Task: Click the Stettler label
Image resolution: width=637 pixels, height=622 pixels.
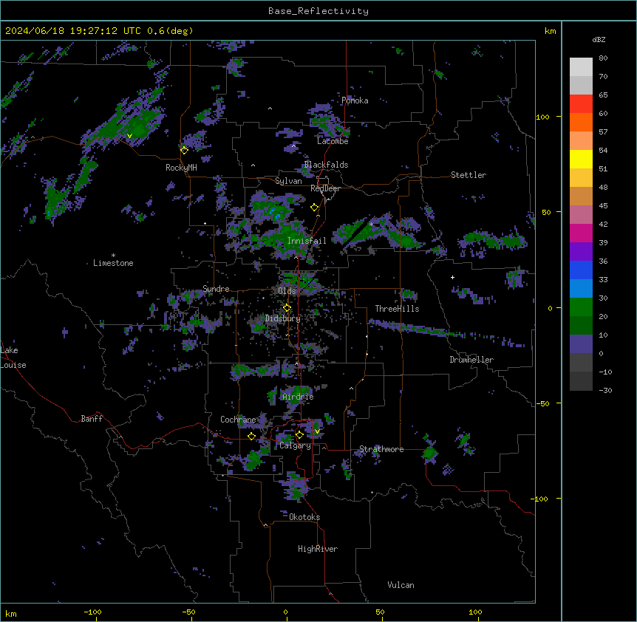Action: (469, 175)
